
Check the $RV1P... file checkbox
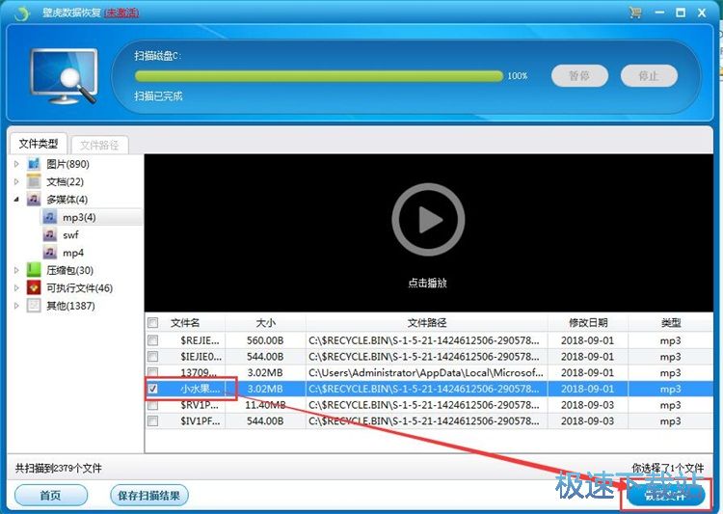tap(152, 405)
